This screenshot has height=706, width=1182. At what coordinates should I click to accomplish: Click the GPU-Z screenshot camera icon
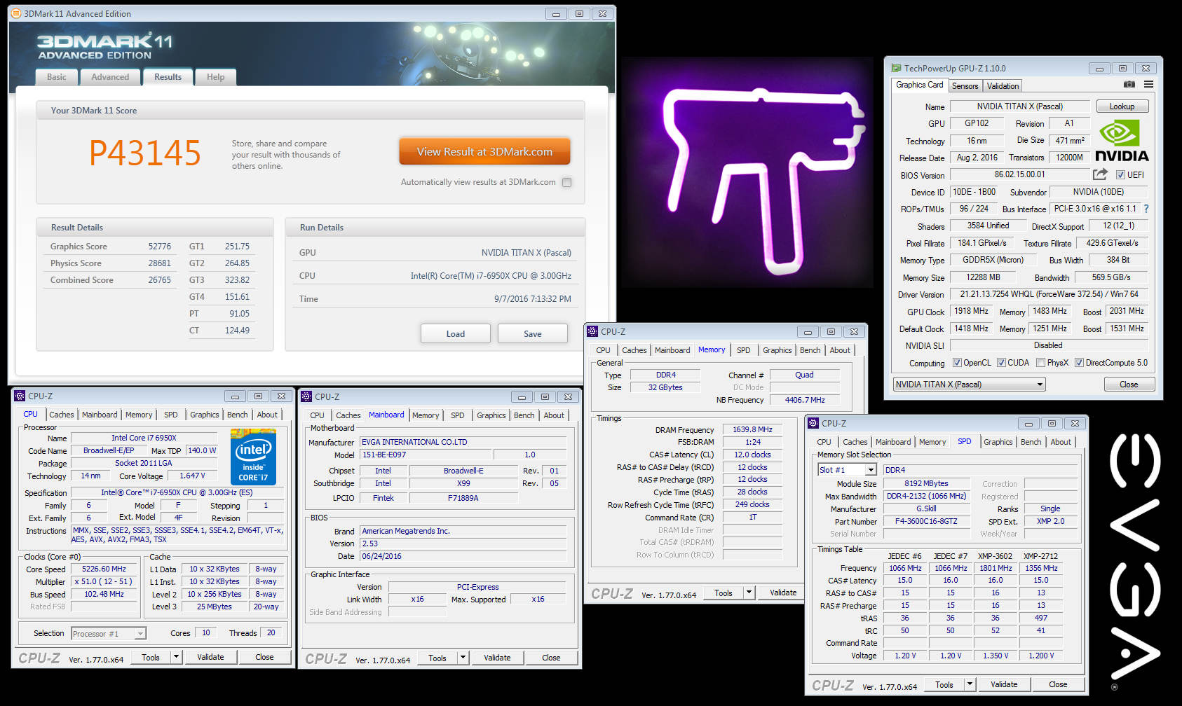[x=1129, y=84]
